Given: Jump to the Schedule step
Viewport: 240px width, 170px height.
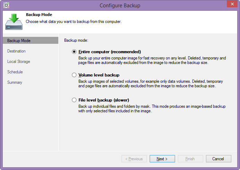Looking at the screenshot, I should pyautogui.click(x=15, y=72).
